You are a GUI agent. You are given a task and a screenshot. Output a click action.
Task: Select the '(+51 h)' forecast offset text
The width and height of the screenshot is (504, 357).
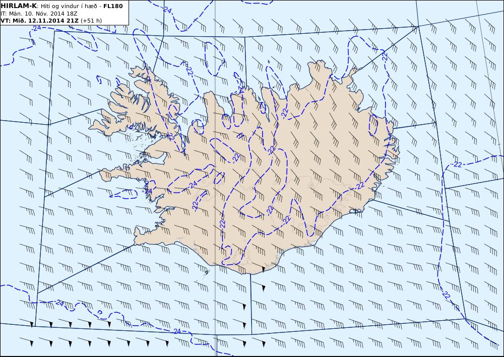tap(91, 21)
